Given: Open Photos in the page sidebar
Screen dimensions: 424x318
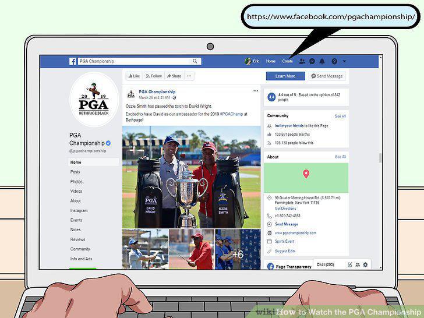Looking at the screenshot, I should 76,182.
